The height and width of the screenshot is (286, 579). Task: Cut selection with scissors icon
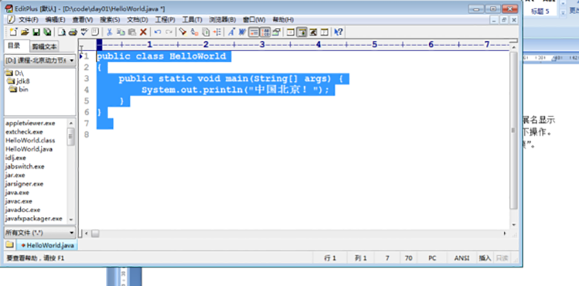tap(109, 32)
